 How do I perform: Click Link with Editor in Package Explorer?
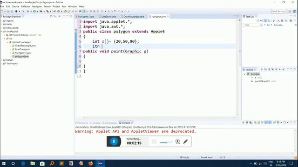pos(55,16)
